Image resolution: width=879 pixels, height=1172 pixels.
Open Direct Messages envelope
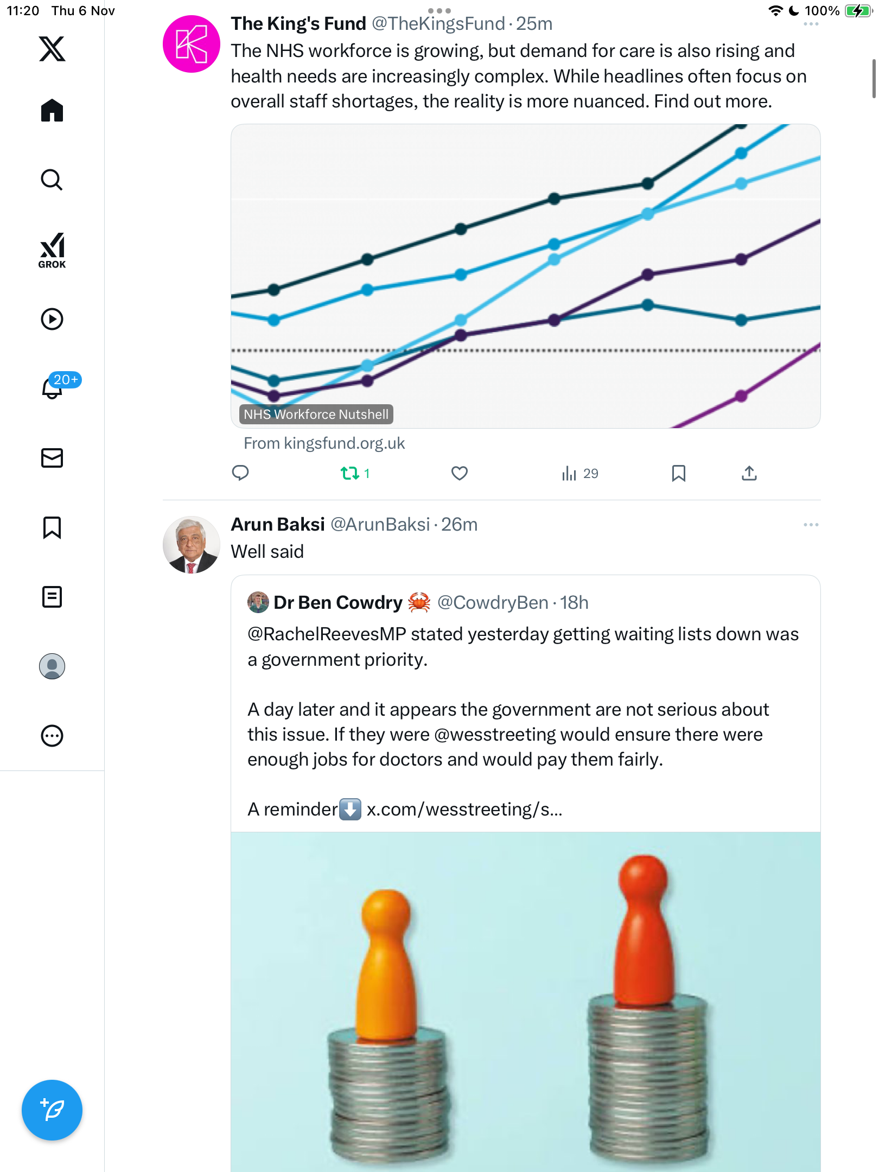point(52,458)
